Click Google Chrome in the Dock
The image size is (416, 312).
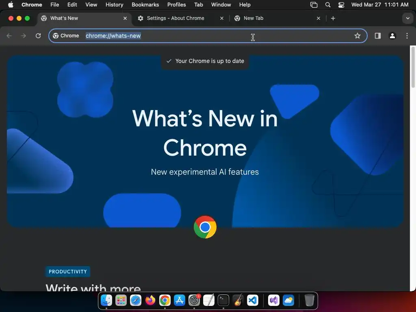tap(165, 300)
